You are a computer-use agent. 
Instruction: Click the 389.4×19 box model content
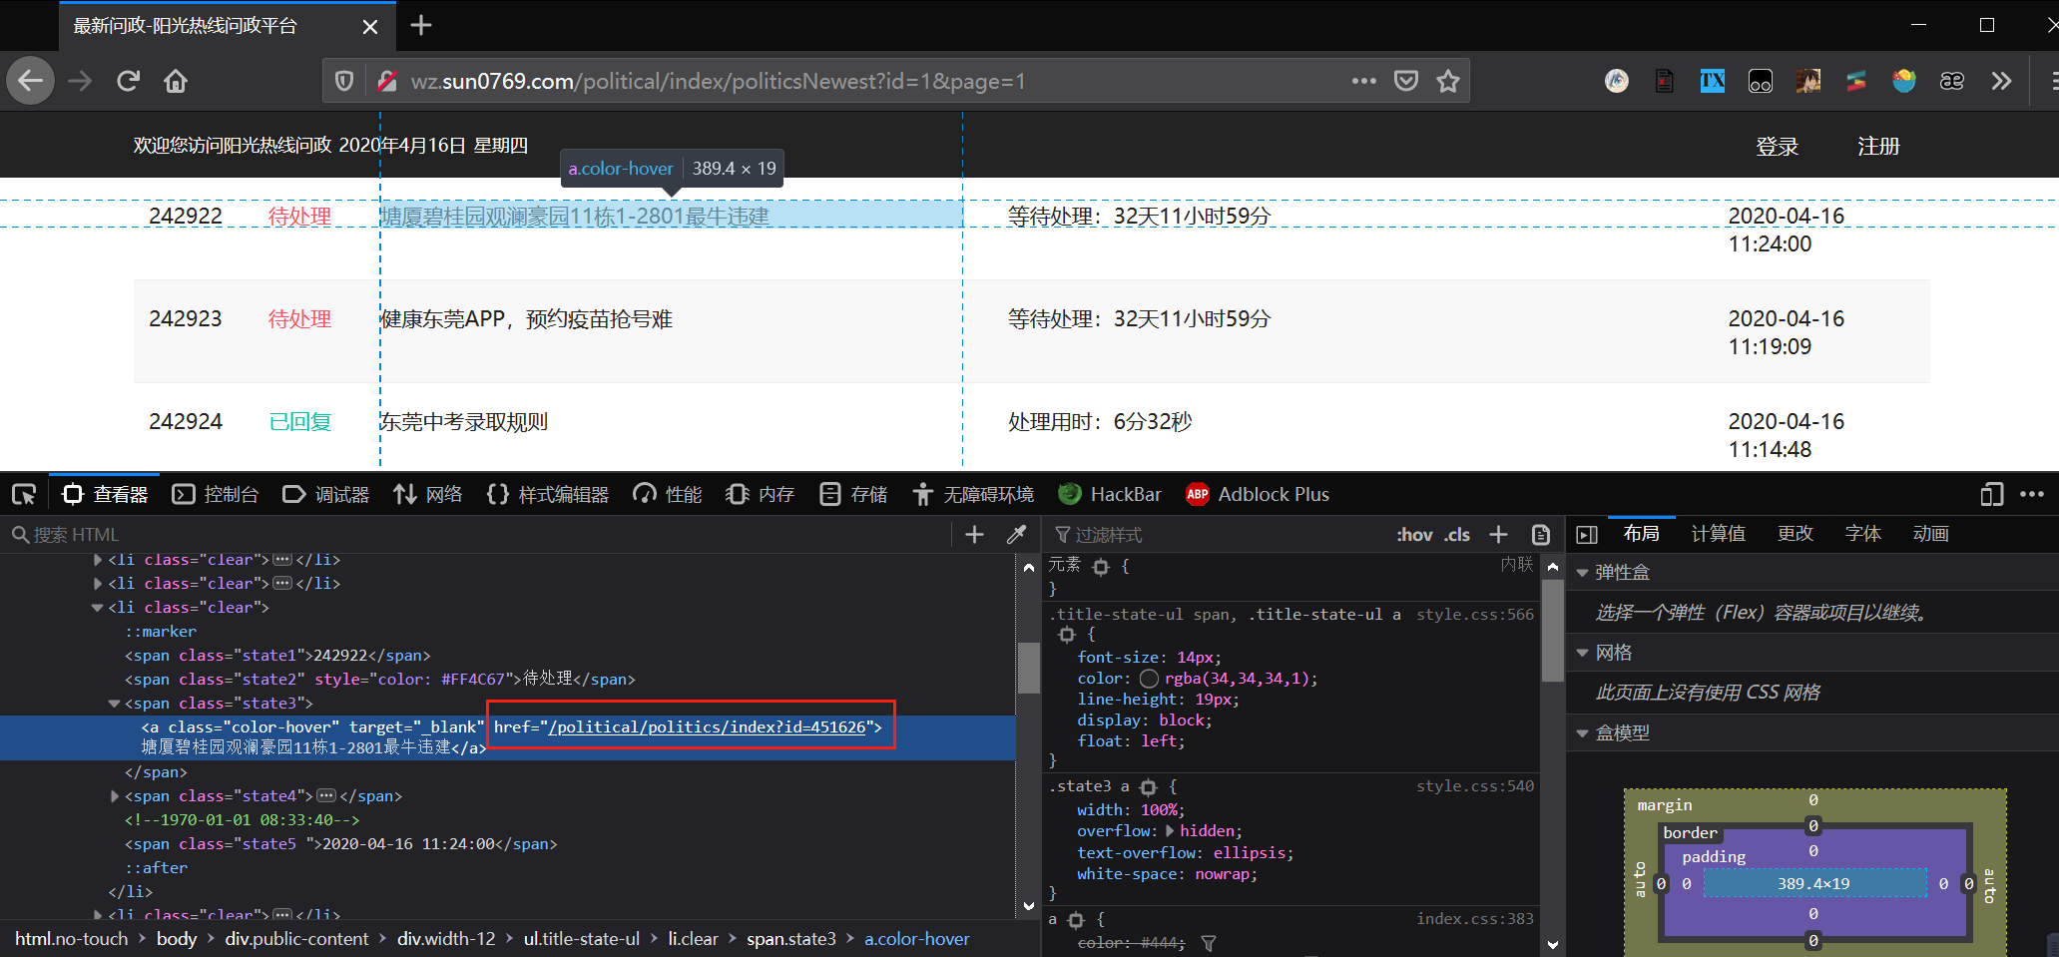1813,883
